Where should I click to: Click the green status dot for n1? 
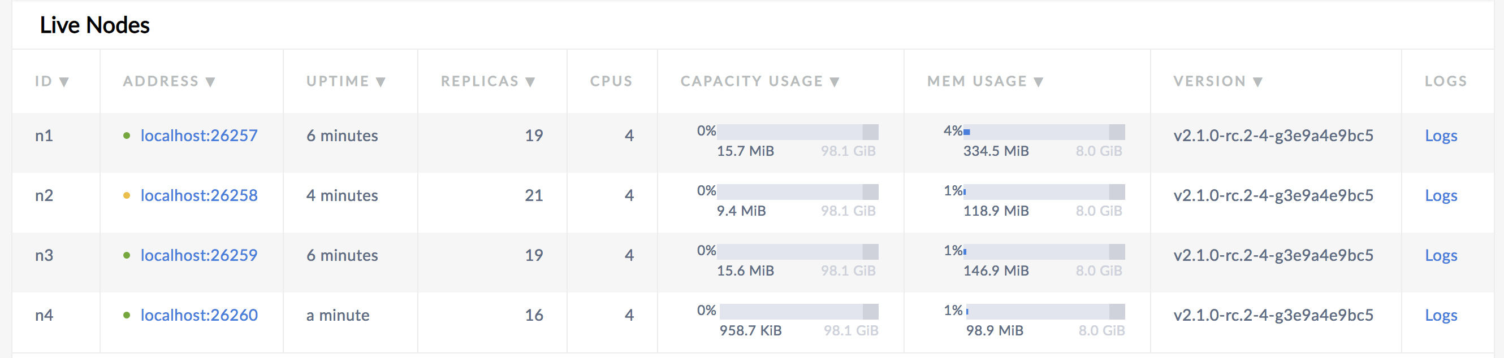[x=127, y=136]
